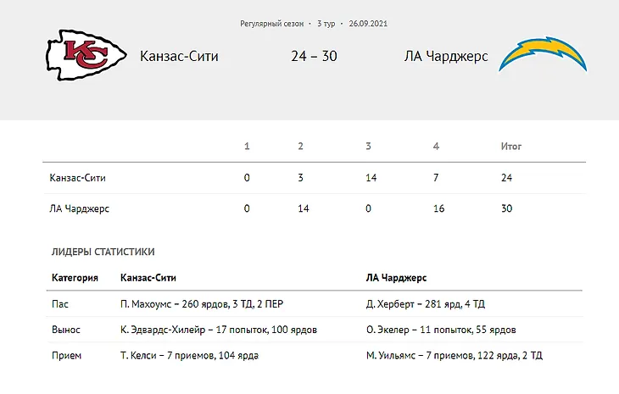
Task: Click Д. Херберт passing stats entry
Action: [x=426, y=304]
